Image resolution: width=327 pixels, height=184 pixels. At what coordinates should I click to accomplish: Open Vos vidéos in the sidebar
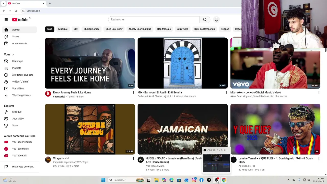pos(19,88)
